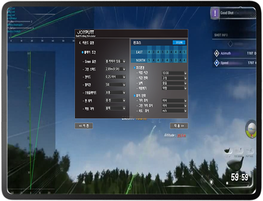This screenshot has width=263, height=201.
Task: Click the SHOT INFO panel header
Action: click(221, 35)
